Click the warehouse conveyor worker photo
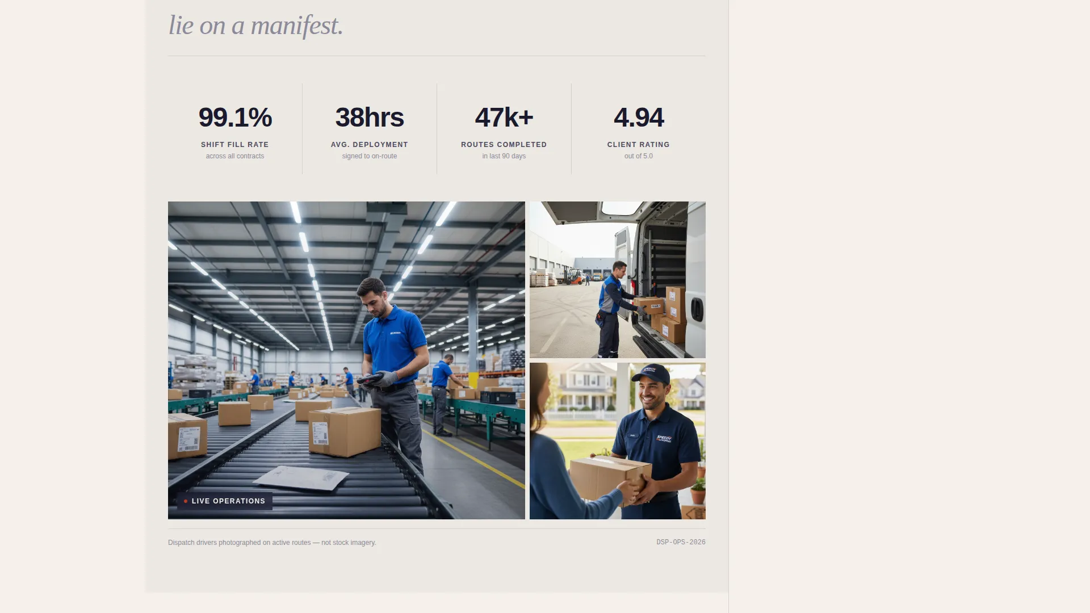The height and width of the screenshot is (613, 1090). click(346, 360)
